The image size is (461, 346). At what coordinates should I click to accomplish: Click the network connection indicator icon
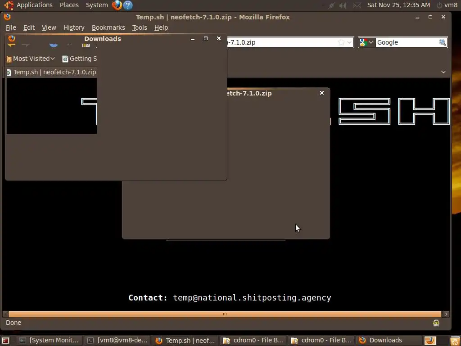tap(331, 5)
